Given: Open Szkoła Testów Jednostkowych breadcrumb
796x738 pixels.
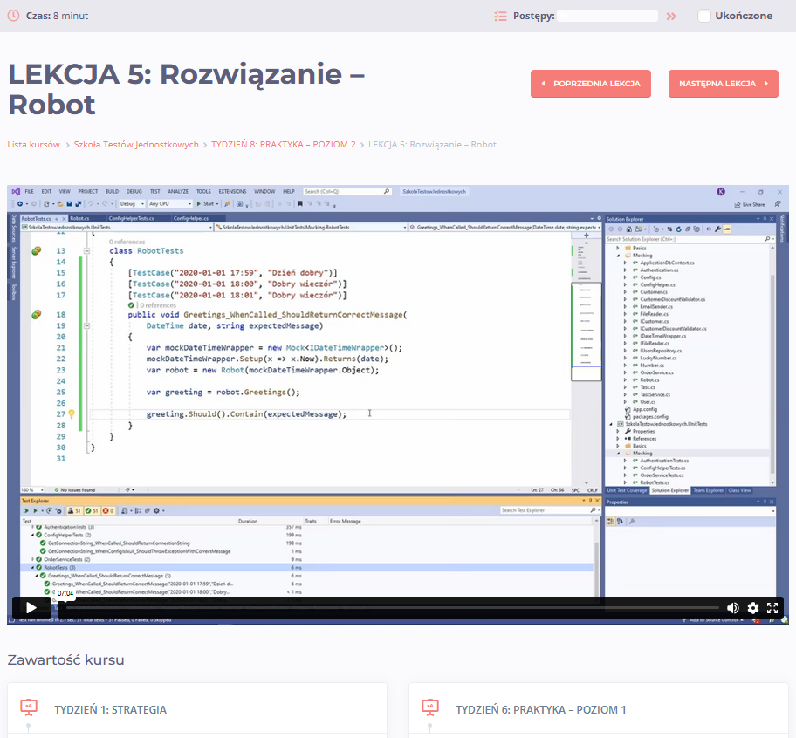Looking at the screenshot, I should pyautogui.click(x=136, y=145).
